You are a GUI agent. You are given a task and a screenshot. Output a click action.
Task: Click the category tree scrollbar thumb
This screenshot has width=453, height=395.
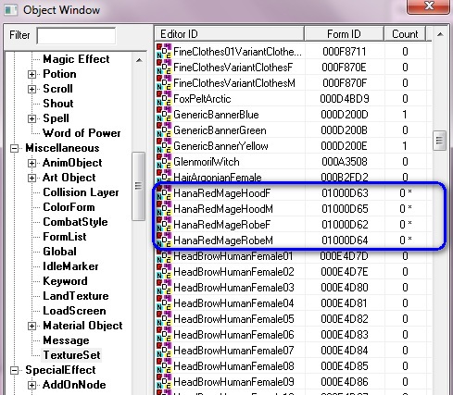[138, 186]
